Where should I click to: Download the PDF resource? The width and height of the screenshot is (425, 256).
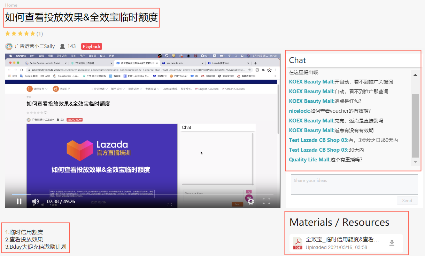pos(392,243)
